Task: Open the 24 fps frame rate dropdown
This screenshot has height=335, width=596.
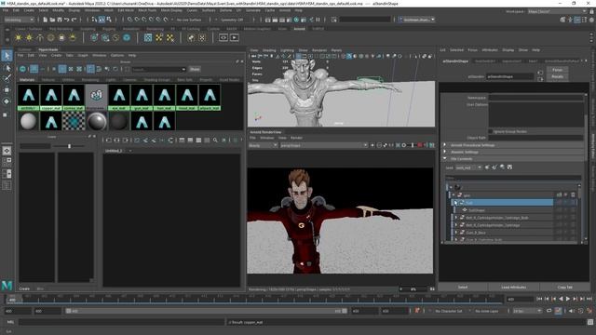Action: tap(527, 311)
